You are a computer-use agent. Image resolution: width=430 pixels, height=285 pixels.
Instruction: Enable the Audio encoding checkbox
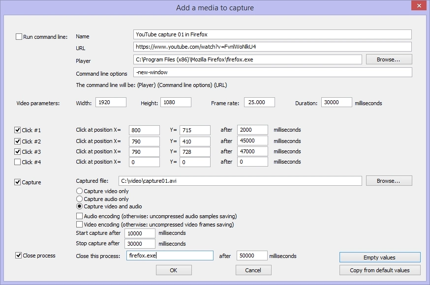tap(79, 216)
